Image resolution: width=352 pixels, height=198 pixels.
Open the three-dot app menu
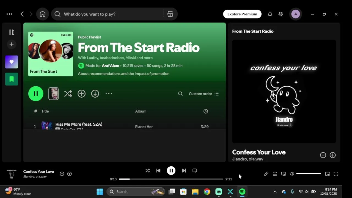[x=9, y=14]
